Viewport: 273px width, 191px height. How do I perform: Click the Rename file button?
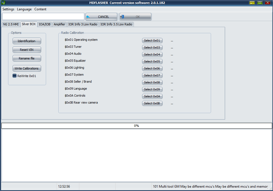[27, 58]
